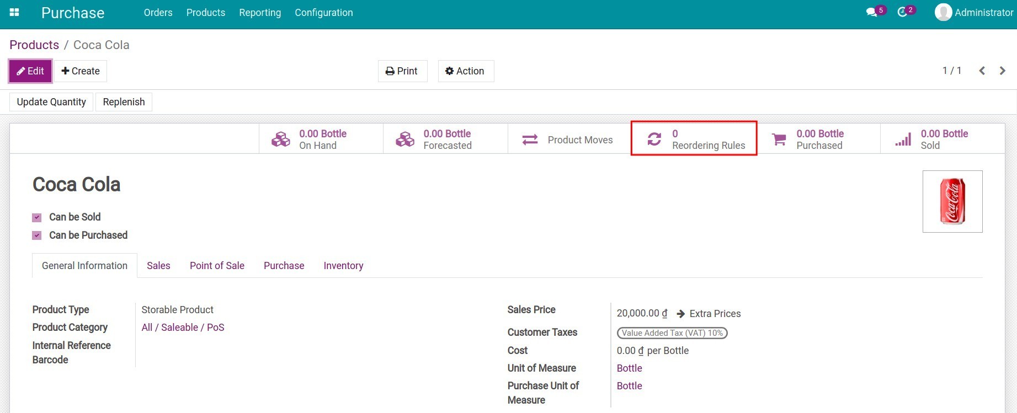
Task: Click the 0.00 ₫ per Bottle cost value
Action: (x=653, y=351)
